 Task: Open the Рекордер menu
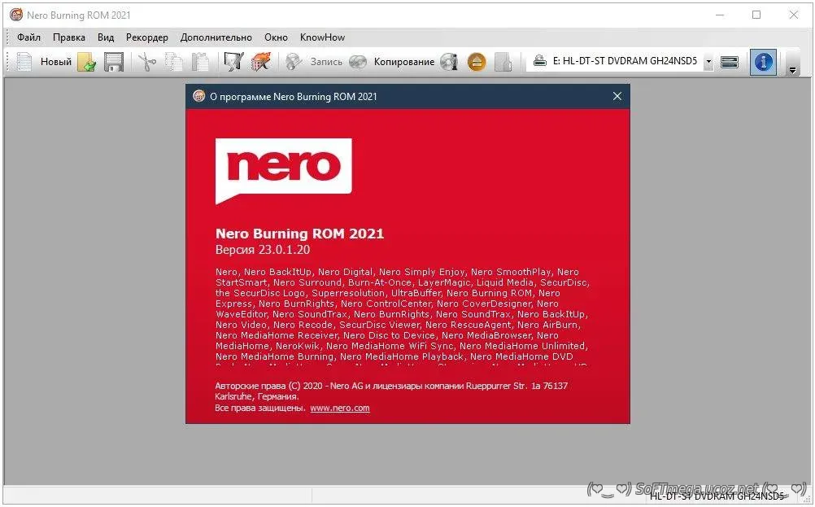click(147, 37)
